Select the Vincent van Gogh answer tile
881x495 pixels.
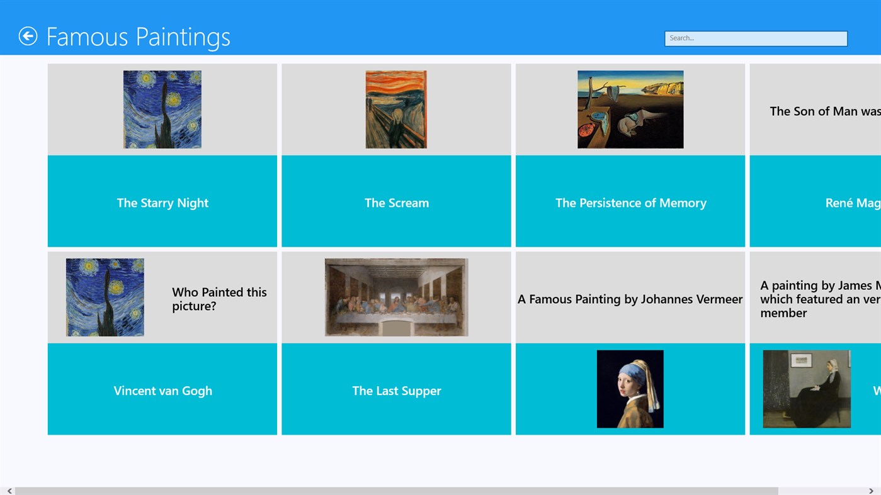click(162, 390)
